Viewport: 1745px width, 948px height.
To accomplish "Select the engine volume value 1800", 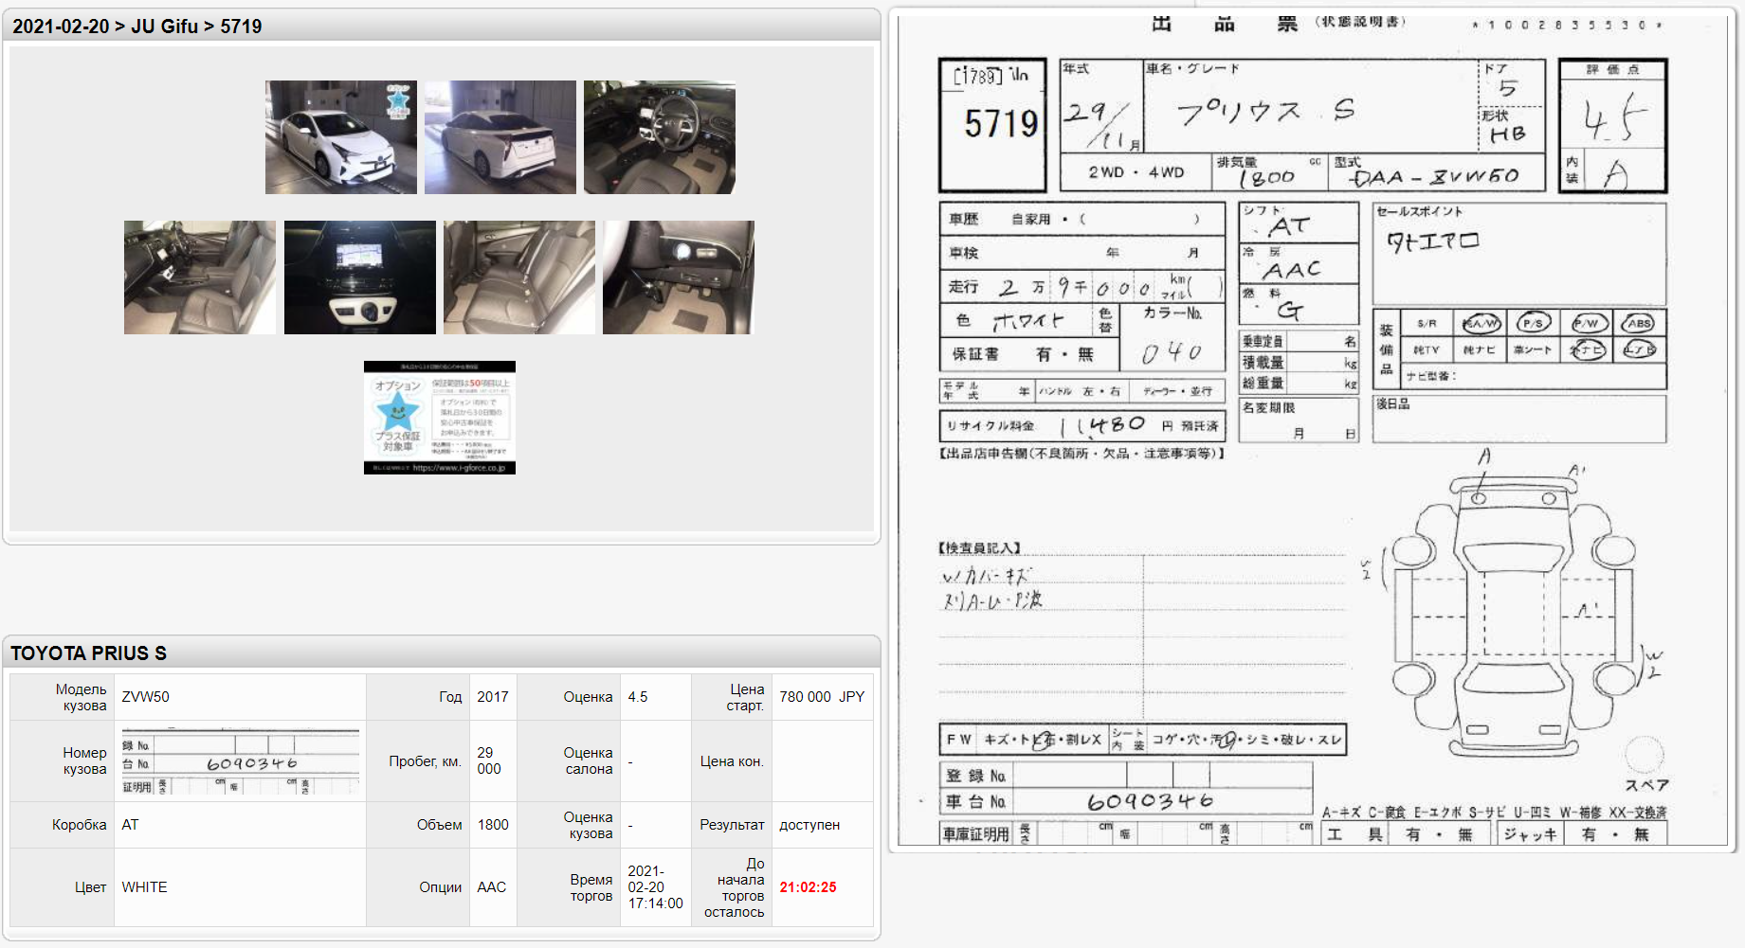I will (x=493, y=825).
